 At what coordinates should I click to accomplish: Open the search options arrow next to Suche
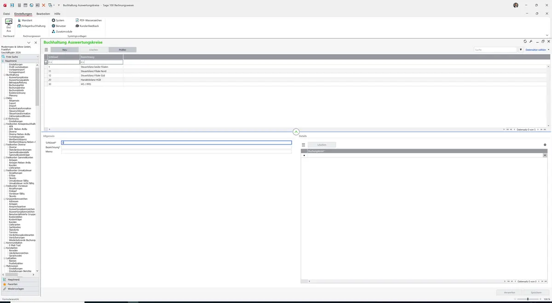[521, 50]
